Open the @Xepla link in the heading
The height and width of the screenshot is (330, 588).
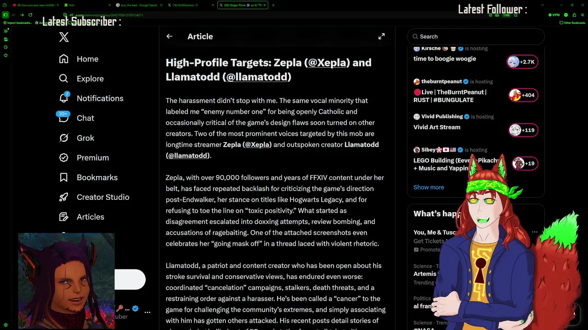(327, 62)
